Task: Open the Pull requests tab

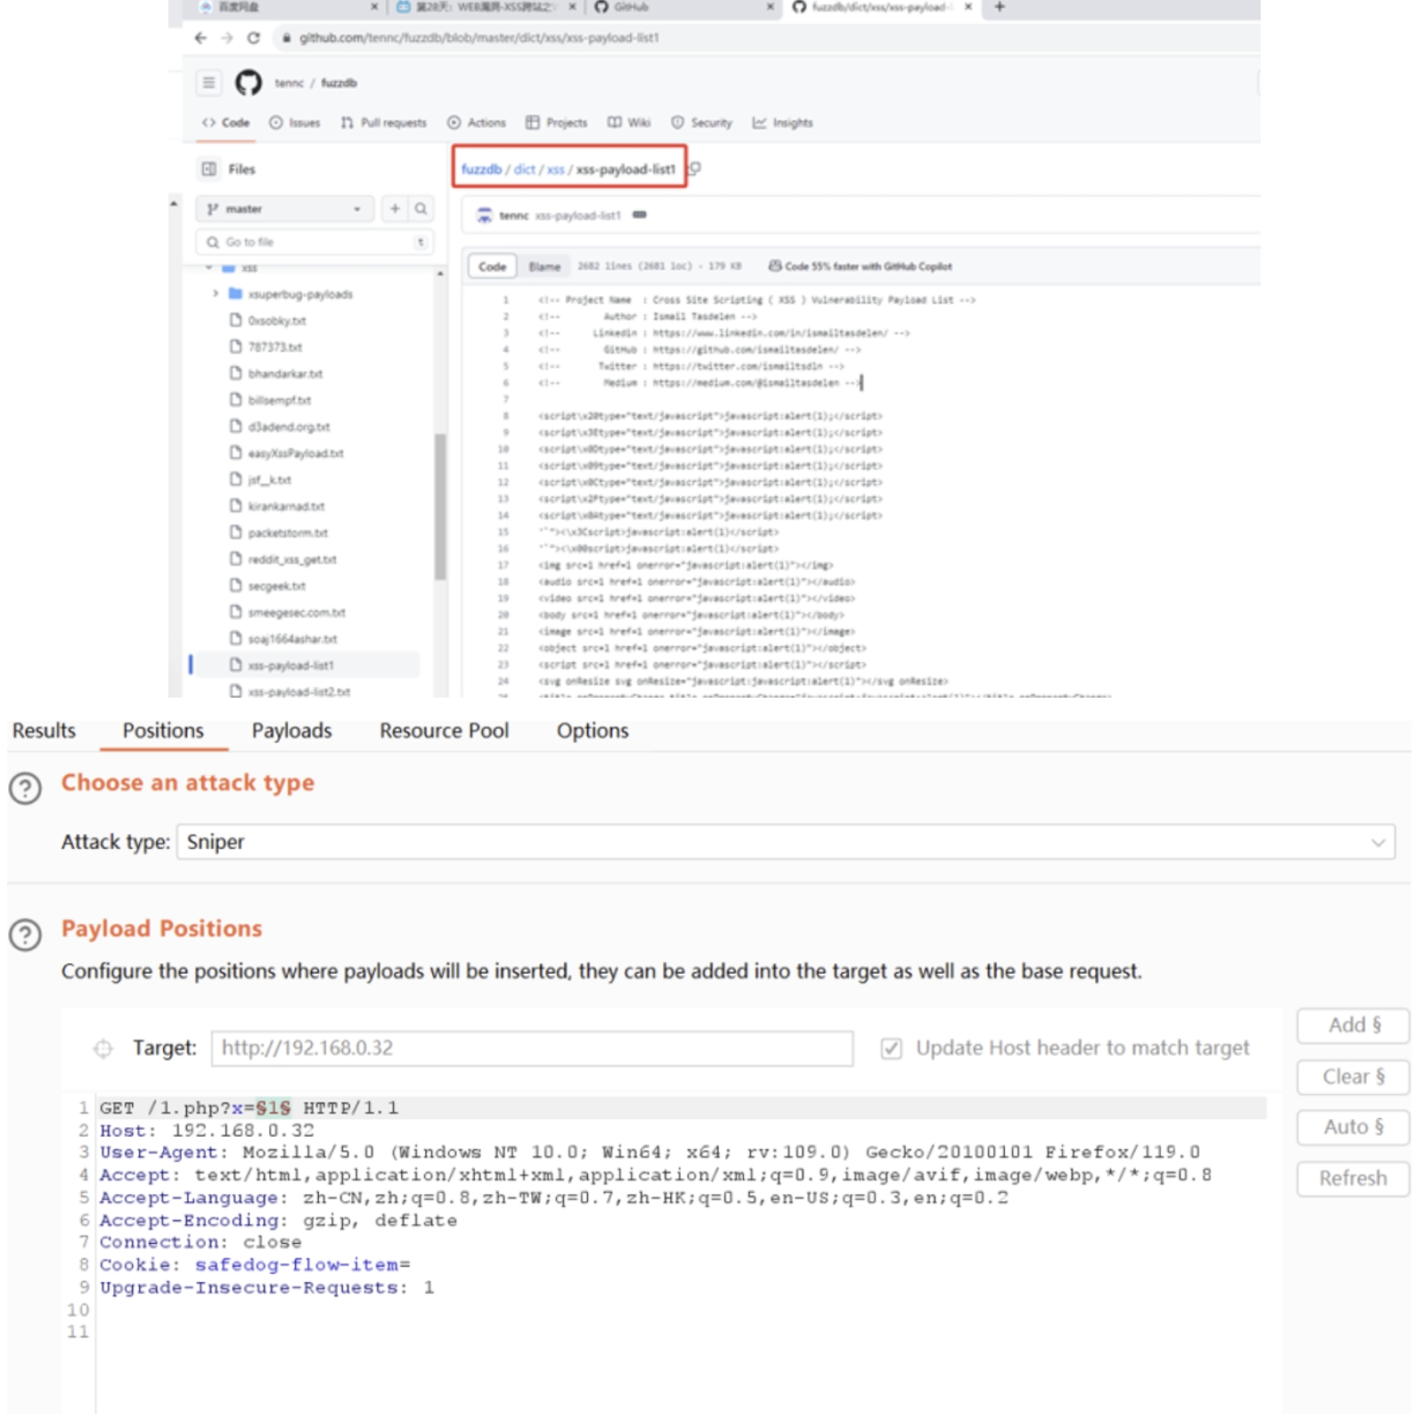Action: coord(384,123)
